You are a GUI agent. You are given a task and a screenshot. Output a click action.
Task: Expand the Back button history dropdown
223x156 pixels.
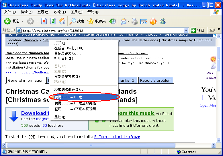(22, 21)
